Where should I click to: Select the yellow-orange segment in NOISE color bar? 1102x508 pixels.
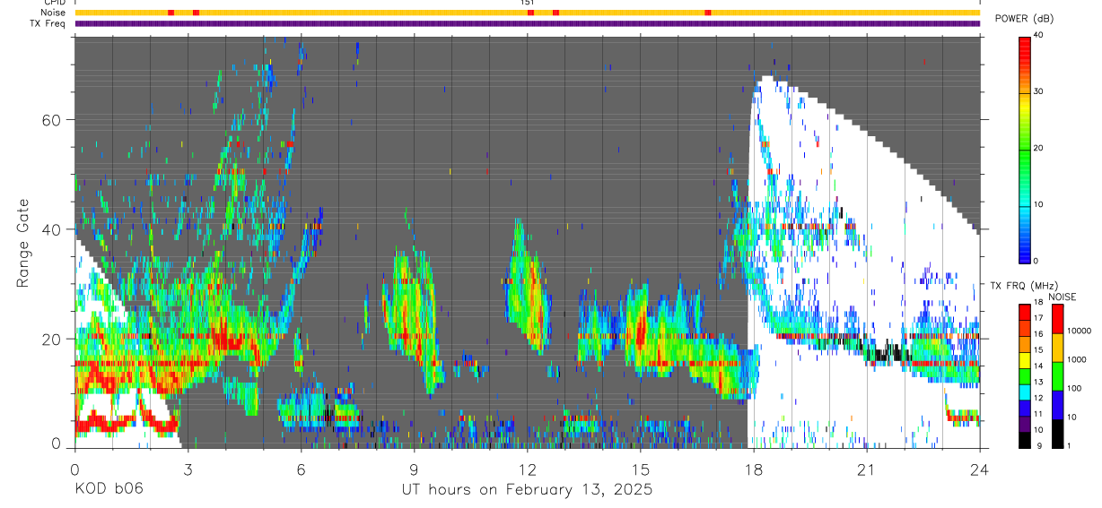[1057, 347]
